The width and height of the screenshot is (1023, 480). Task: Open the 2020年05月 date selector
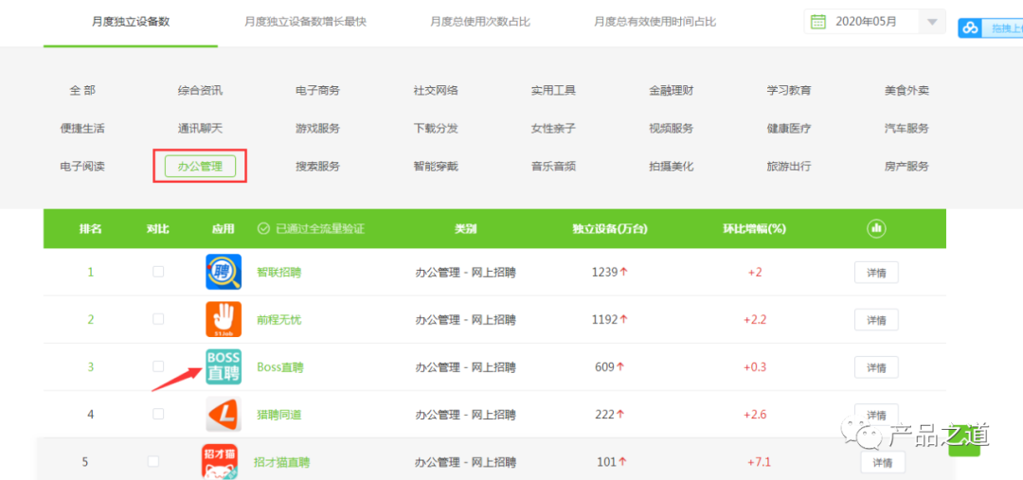click(x=875, y=22)
